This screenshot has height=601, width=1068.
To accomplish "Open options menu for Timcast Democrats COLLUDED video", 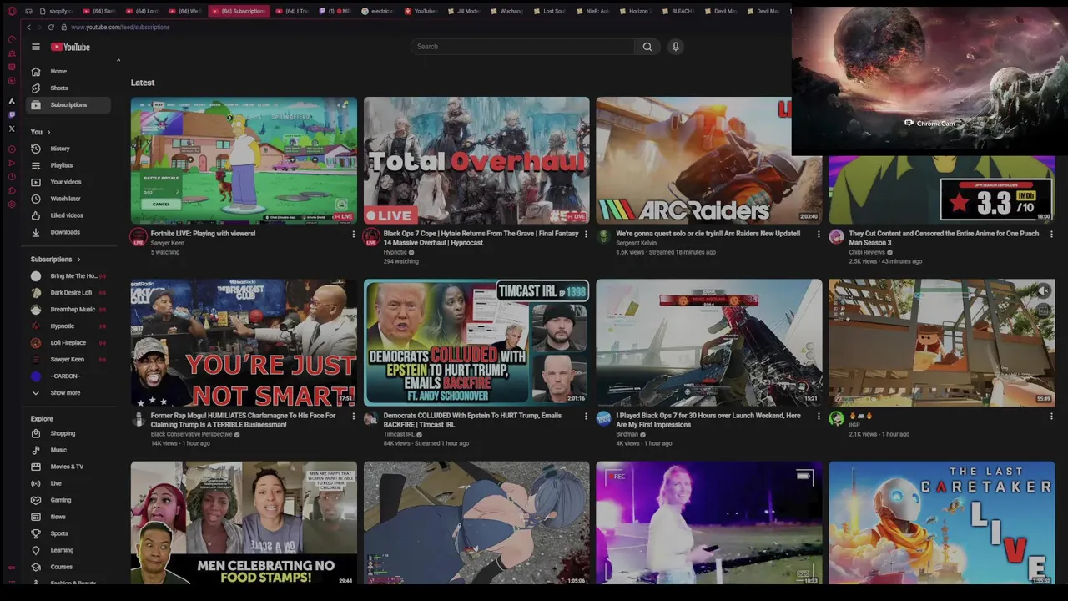I will coord(586,416).
